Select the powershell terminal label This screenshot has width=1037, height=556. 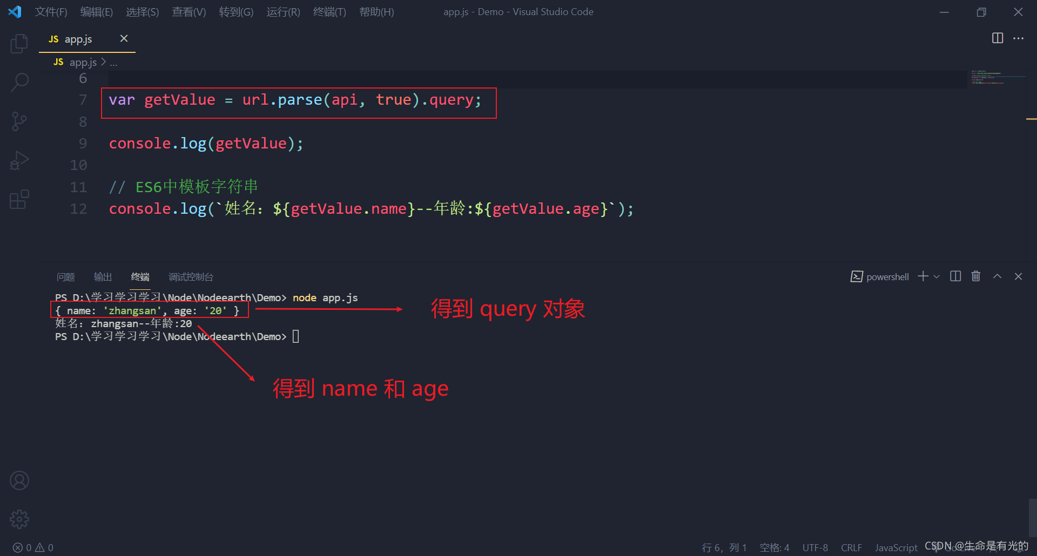pos(880,276)
